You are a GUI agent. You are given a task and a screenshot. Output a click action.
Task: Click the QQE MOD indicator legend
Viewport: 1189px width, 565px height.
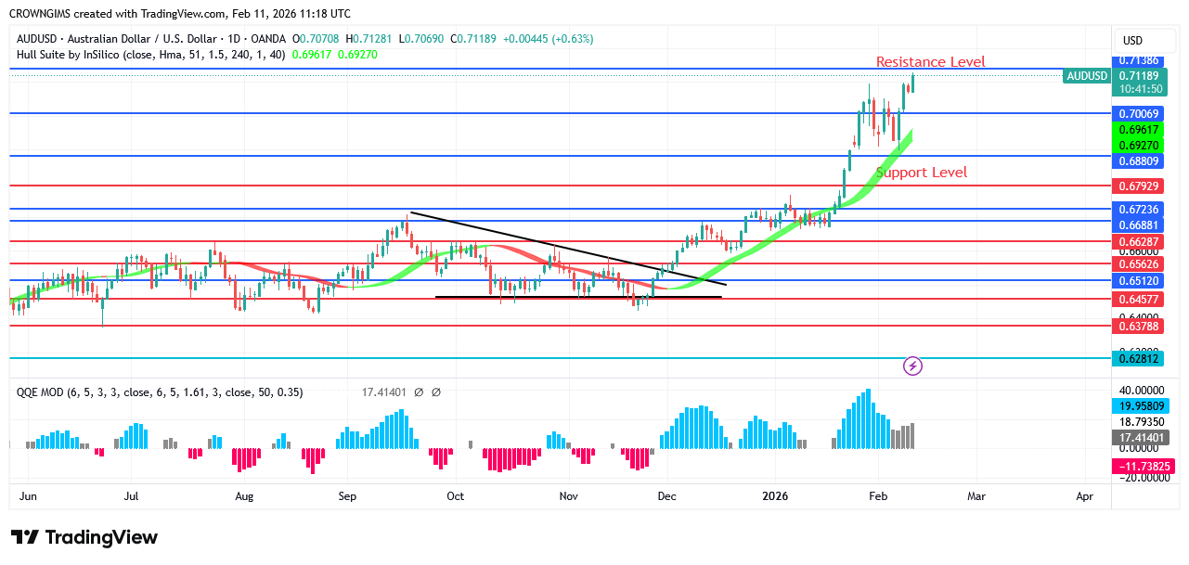tap(160, 392)
